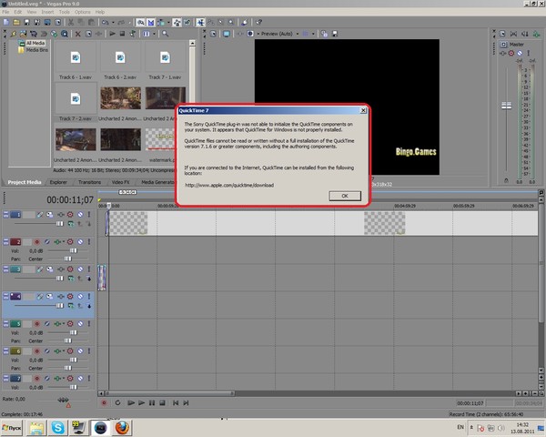Select All Media in the bin tree
The width and height of the screenshot is (546, 437).
[x=35, y=43]
